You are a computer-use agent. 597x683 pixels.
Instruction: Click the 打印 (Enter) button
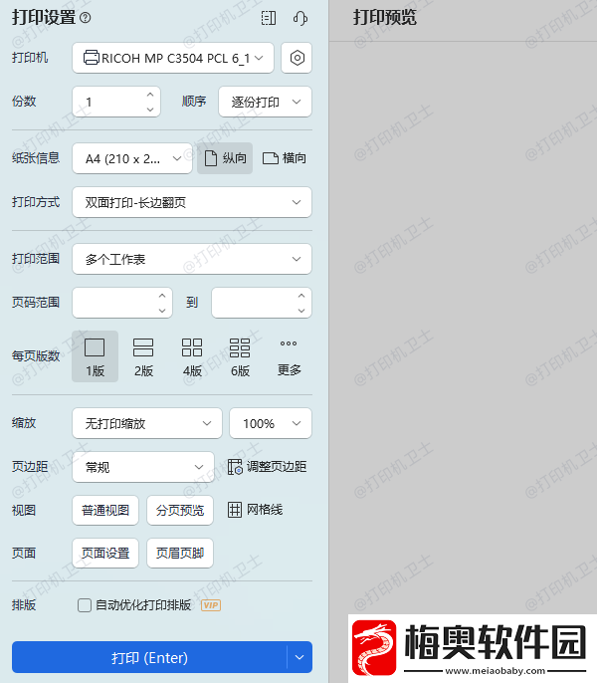[x=149, y=657]
